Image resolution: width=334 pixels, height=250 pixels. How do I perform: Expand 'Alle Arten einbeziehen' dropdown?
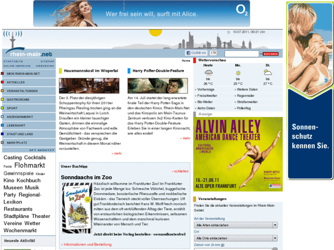click(236, 225)
